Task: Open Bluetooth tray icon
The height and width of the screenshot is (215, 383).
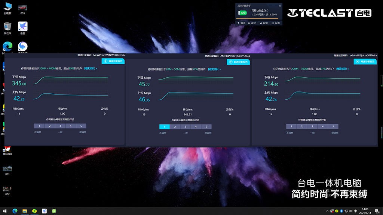Action: coord(341,211)
